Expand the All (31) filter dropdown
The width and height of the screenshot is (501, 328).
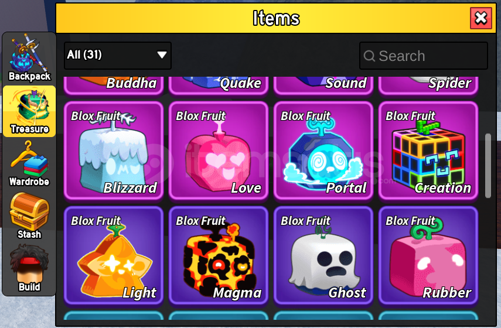pyautogui.click(x=118, y=55)
